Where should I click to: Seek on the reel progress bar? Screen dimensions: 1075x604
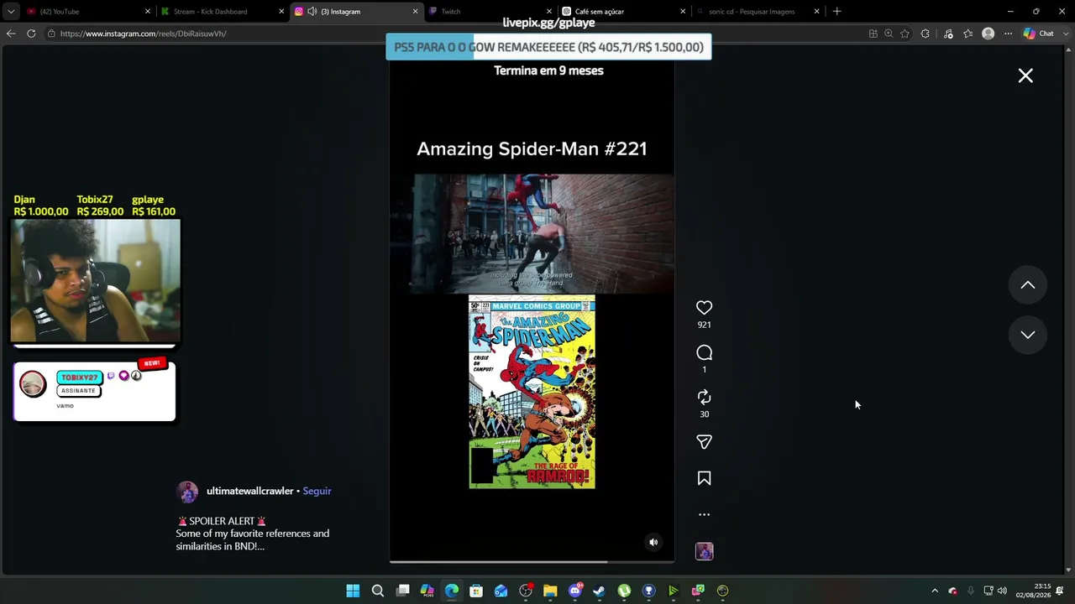pyautogui.click(x=532, y=561)
